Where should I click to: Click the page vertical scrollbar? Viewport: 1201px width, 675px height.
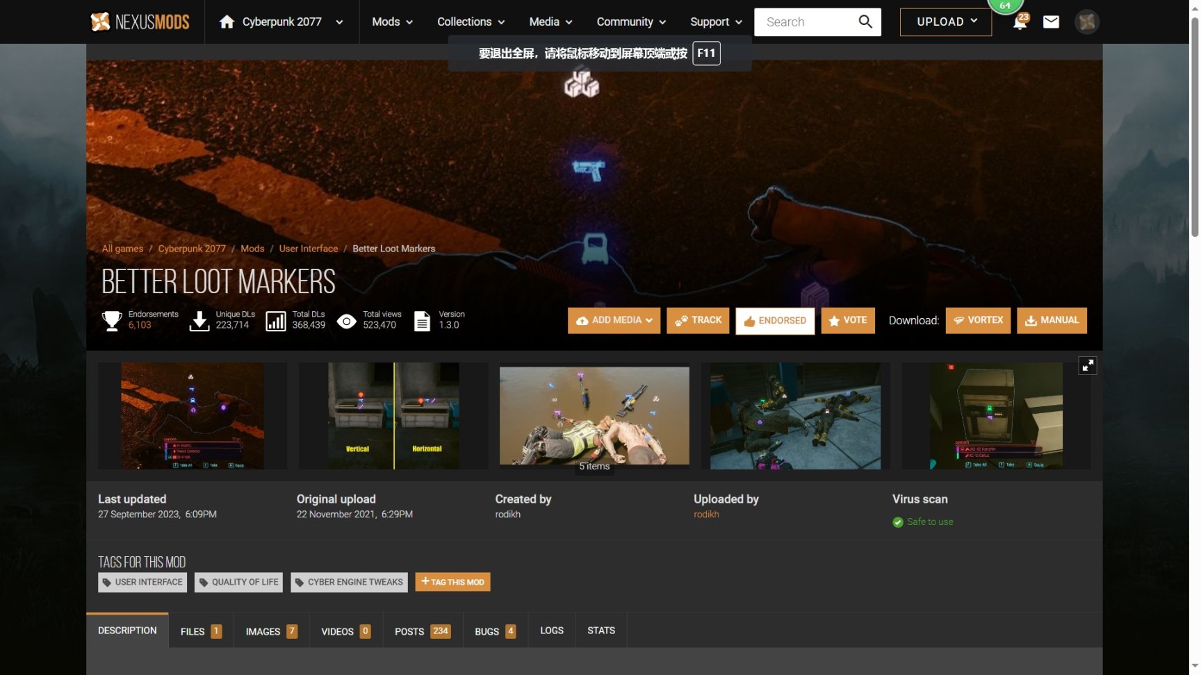[x=1195, y=128]
